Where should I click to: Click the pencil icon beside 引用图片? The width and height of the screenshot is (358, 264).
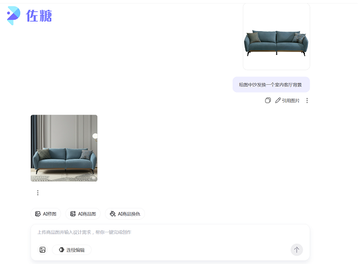click(x=278, y=100)
